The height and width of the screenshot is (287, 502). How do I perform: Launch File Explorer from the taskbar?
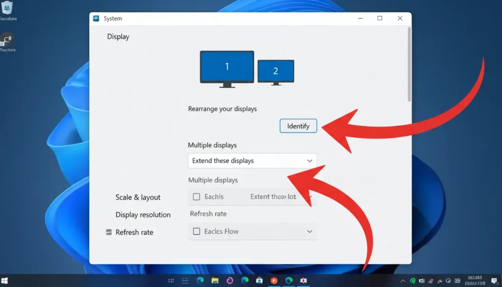pos(215,281)
